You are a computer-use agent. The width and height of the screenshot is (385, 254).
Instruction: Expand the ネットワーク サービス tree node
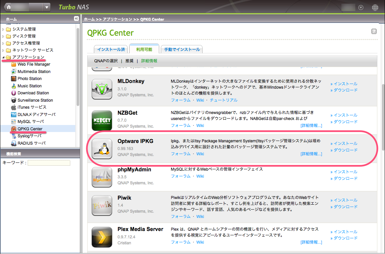click(x=3, y=50)
